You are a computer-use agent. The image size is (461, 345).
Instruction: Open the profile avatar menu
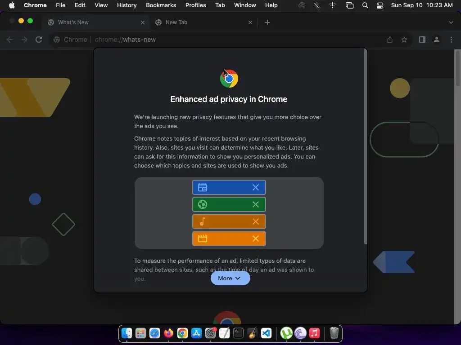click(x=437, y=40)
